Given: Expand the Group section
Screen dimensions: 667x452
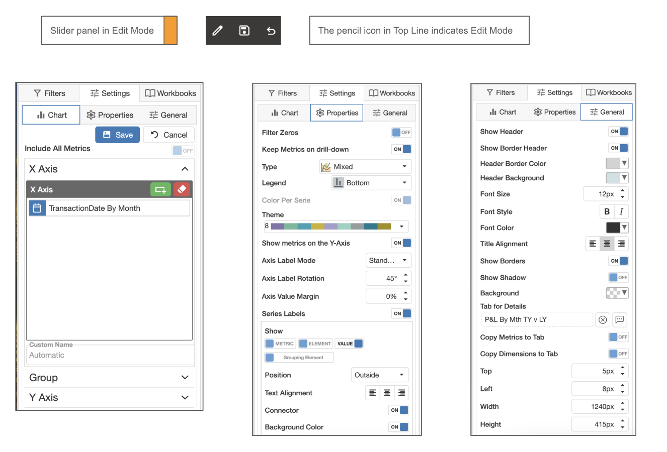Looking at the screenshot, I should [185, 378].
